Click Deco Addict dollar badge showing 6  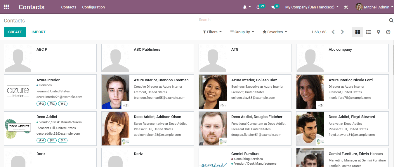tap(63, 140)
